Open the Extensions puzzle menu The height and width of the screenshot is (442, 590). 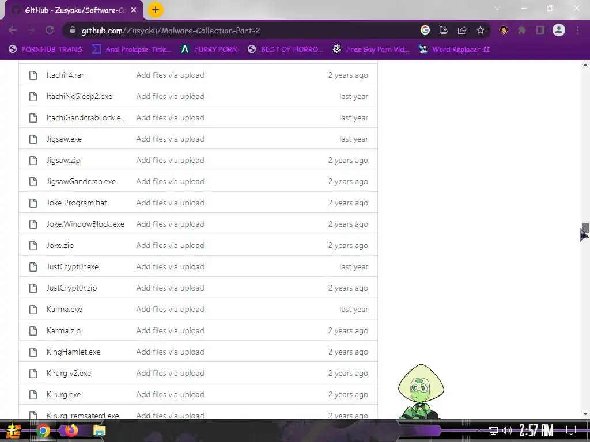[x=522, y=31]
